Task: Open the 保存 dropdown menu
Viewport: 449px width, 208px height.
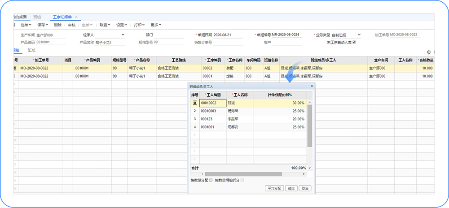Action: pyautogui.click(x=43, y=25)
